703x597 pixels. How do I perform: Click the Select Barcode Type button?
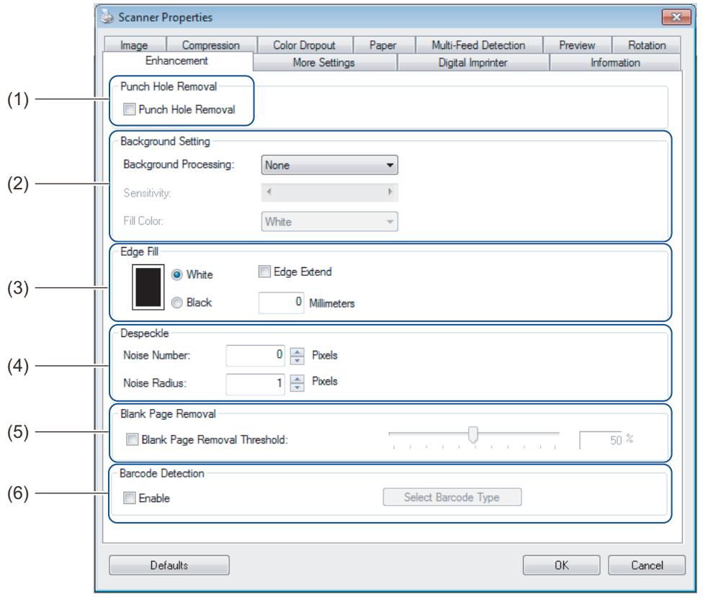pyautogui.click(x=452, y=497)
